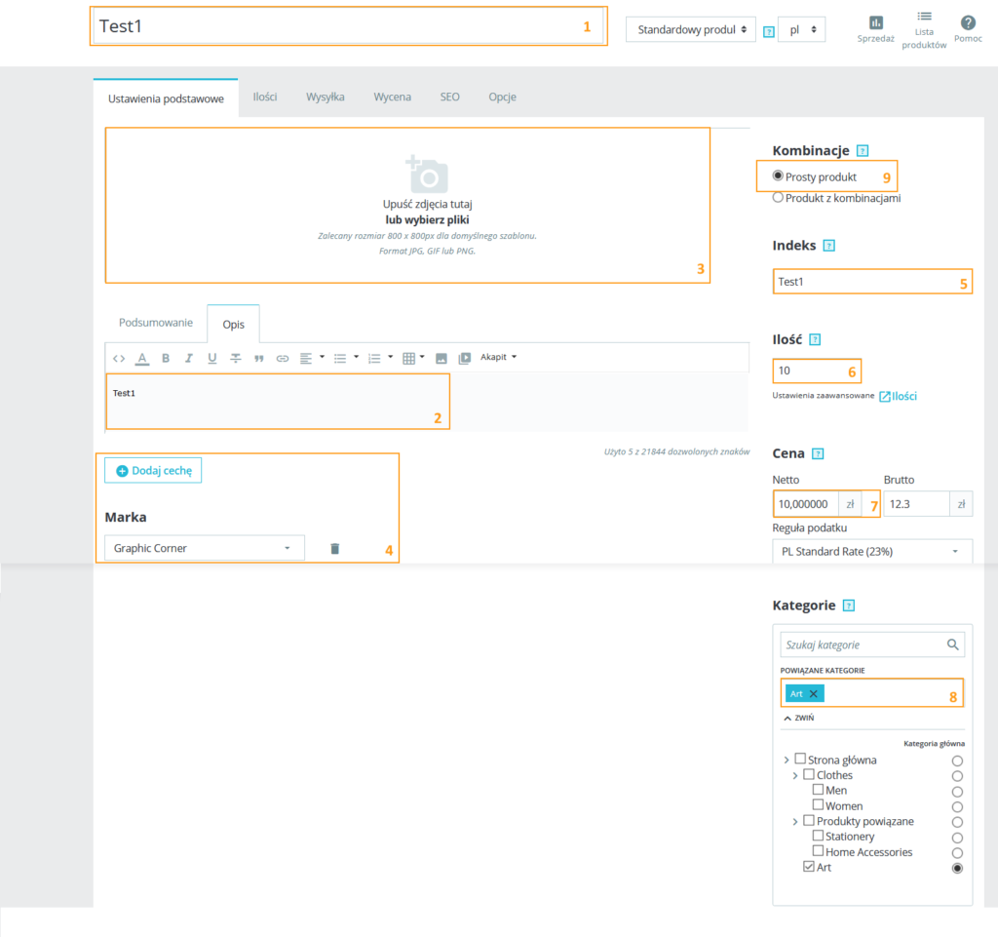Open Lista produktów from the header
The image size is (998, 937).
(x=924, y=18)
